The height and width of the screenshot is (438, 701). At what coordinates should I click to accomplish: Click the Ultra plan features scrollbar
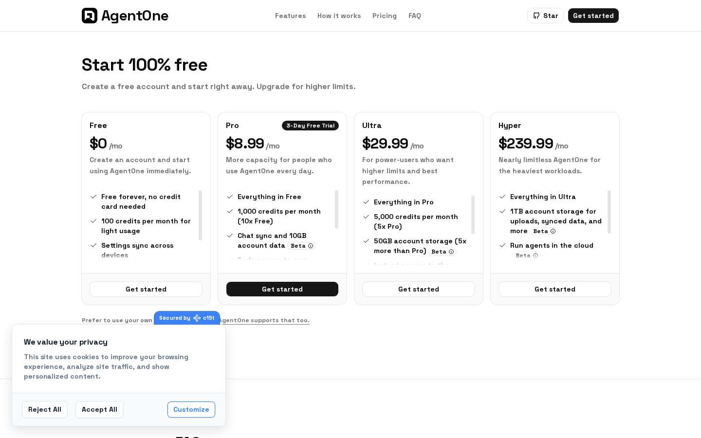[x=473, y=215]
